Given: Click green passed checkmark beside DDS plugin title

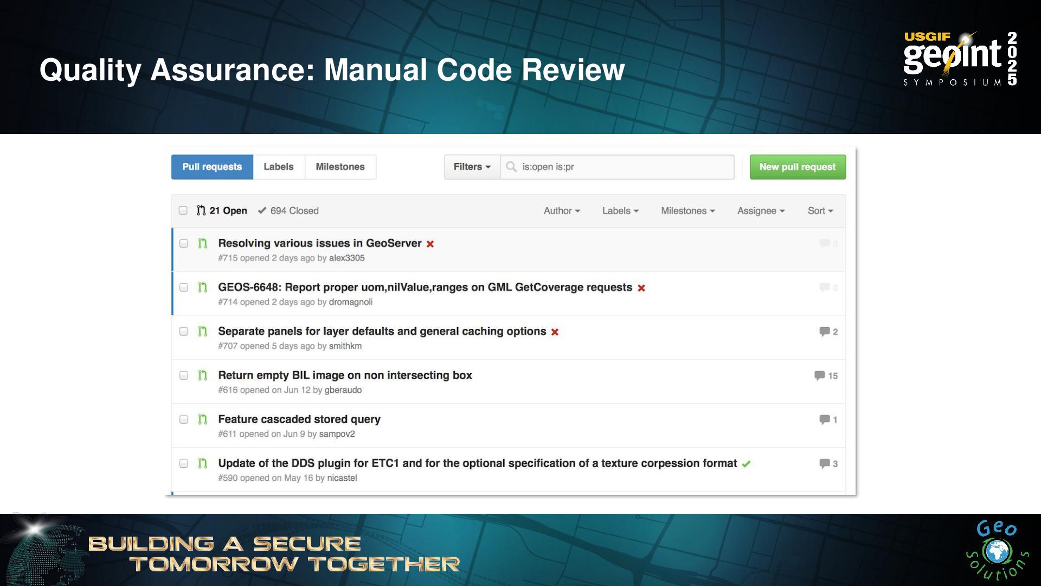Looking at the screenshot, I should 747,464.
